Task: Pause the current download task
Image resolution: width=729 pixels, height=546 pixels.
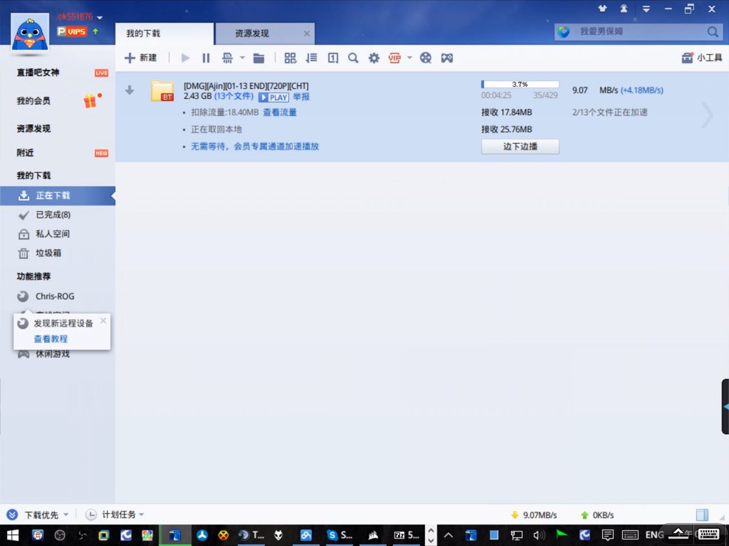Action: pos(206,58)
